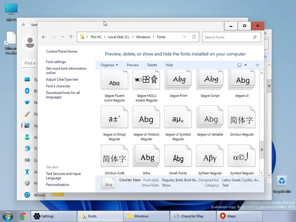Select the Segoe UI Variable font icon
Screen dimensions: 296x222
[210, 117]
